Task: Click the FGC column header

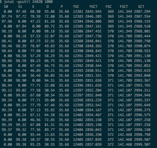Action: click(x=108, y=7)
